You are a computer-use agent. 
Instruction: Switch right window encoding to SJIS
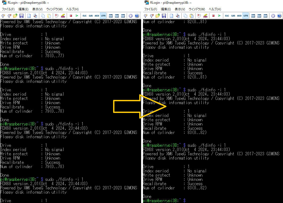(x=233, y=16)
